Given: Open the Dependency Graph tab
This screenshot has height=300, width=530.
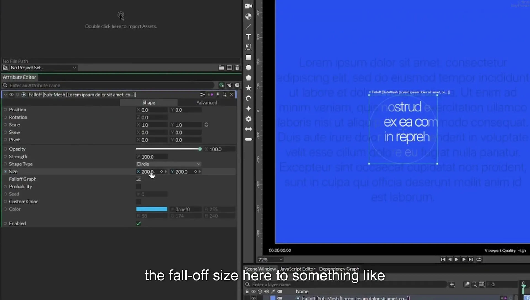Looking at the screenshot, I should (339, 269).
